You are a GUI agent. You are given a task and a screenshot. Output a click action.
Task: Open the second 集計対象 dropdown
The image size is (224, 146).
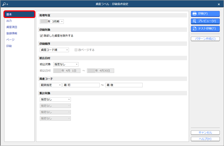pyautogui.click(x=55, y=106)
